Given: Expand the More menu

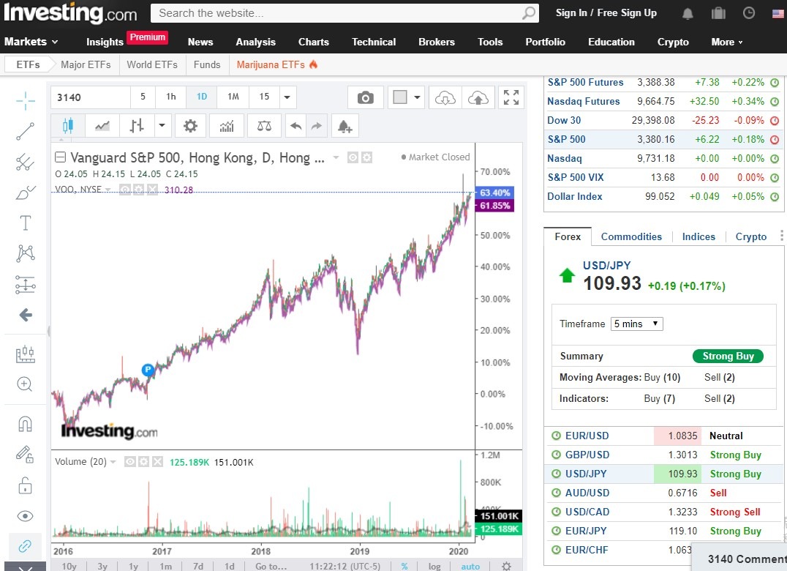Looking at the screenshot, I should pyautogui.click(x=727, y=42).
